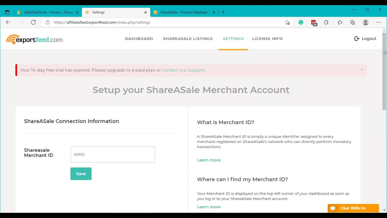The width and height of the screenshot is (387, 218).
Task: Open the browser profile avatar
Action: pos(366,22)
